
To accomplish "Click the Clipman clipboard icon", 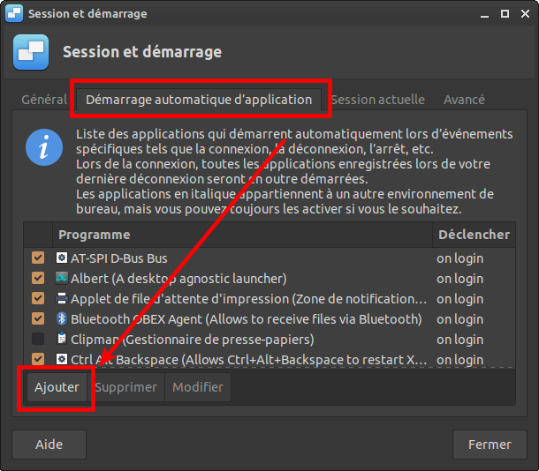I will 62,340.
